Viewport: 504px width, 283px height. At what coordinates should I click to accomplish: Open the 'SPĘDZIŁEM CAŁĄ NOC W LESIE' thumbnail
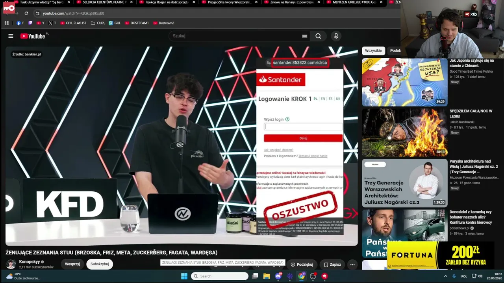pyautogui.click(x=404, y=133)
